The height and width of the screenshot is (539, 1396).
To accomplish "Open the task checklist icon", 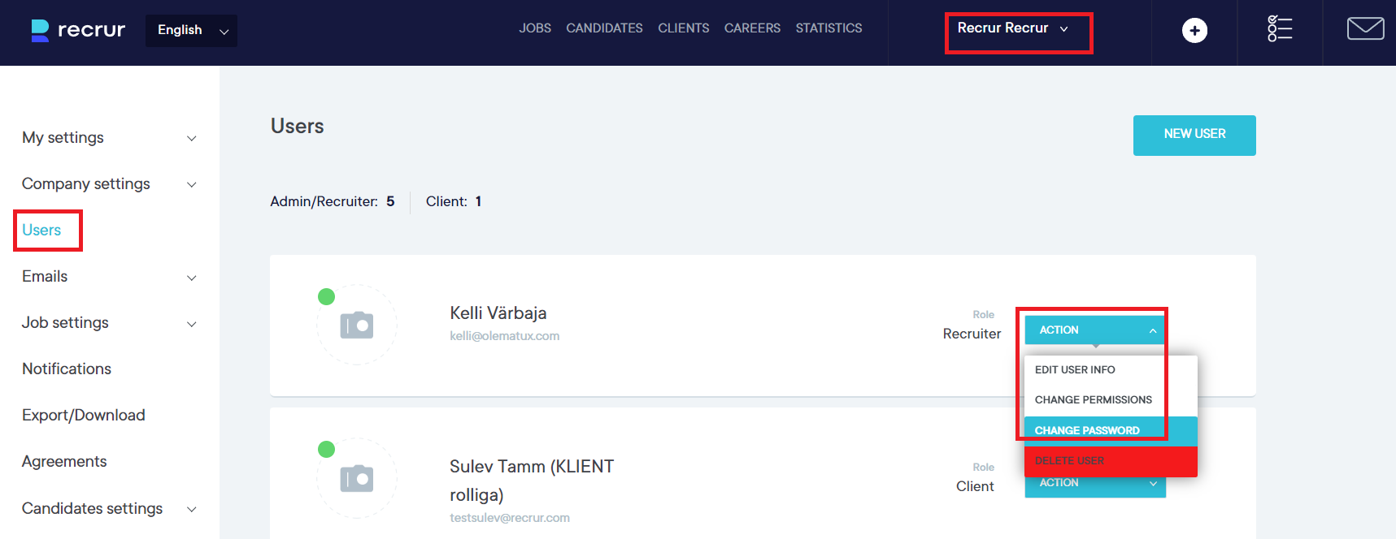I will [1279, 29].
